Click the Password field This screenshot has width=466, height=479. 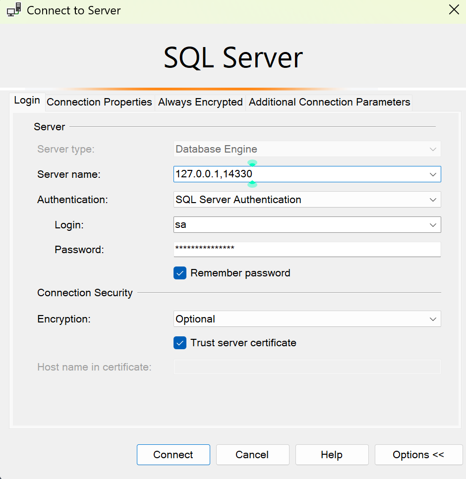[307, 249]
